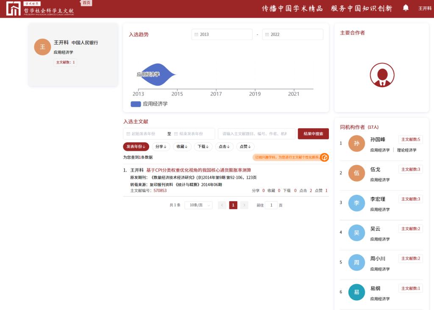Click the main collaborator avatar icon

click(382, 75)
